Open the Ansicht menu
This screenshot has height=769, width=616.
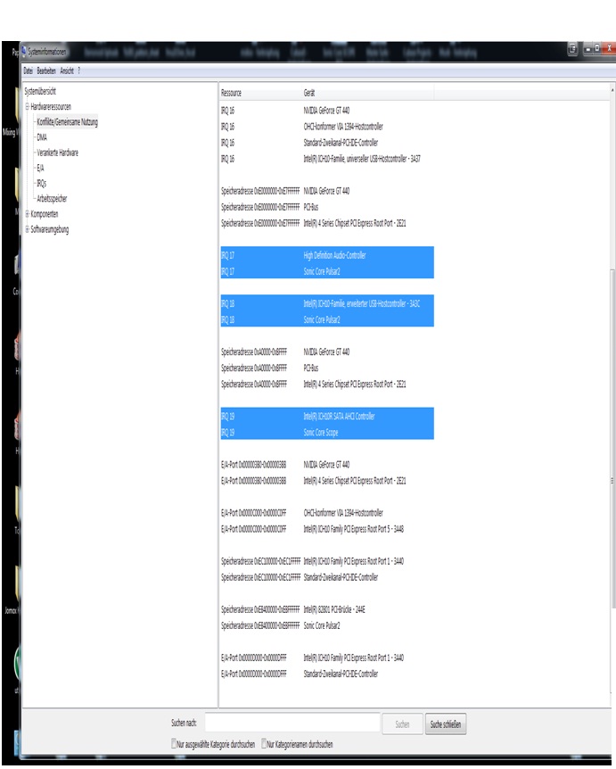(67, 71)
